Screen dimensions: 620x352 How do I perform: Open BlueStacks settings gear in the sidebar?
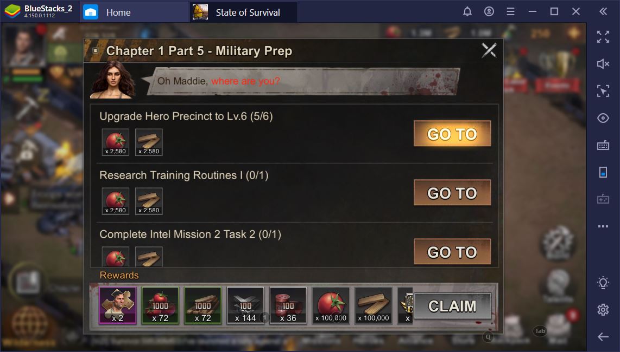[x=603, y=310]
